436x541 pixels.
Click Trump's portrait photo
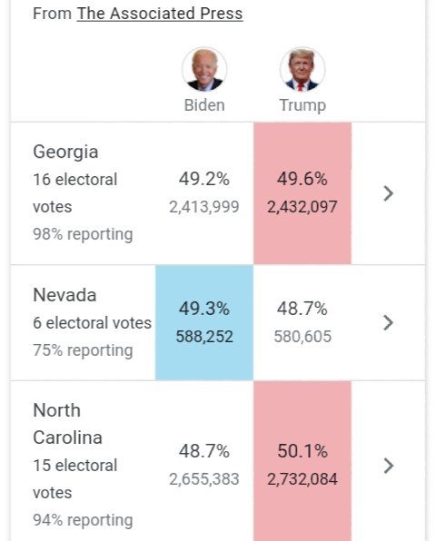tap(302, 69)
